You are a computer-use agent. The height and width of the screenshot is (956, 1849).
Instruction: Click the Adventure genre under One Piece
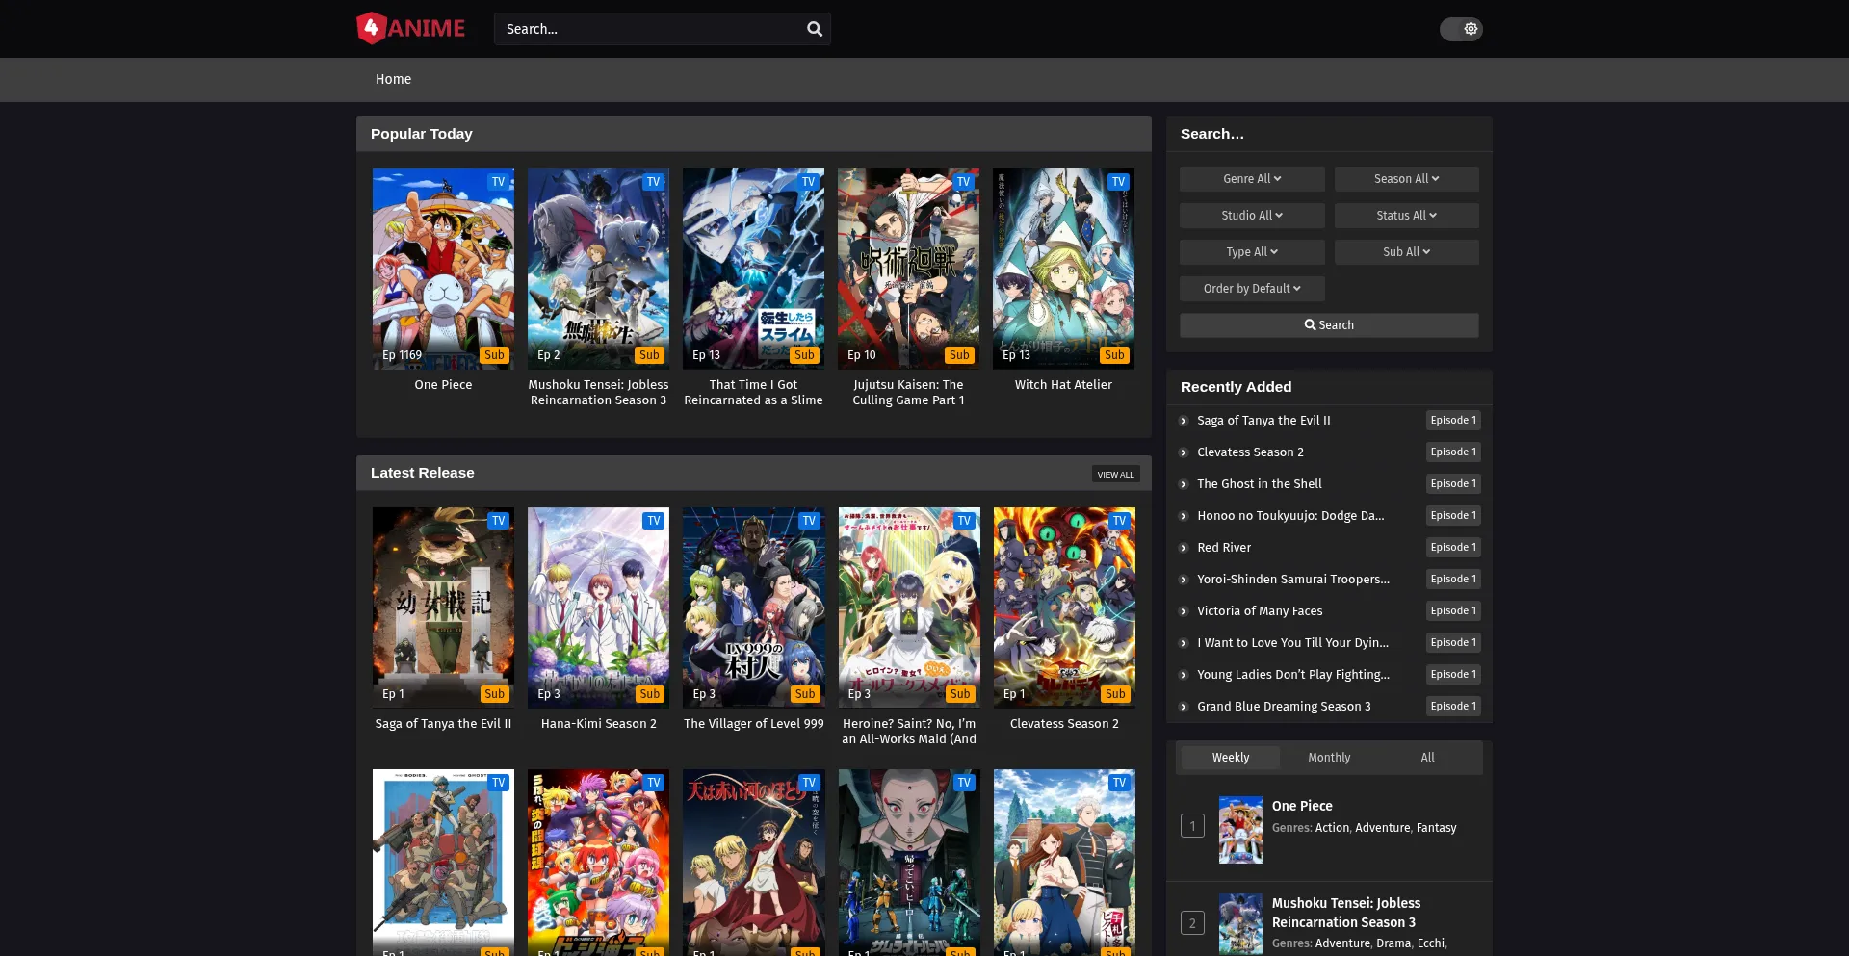click(x=1382, y=828)
